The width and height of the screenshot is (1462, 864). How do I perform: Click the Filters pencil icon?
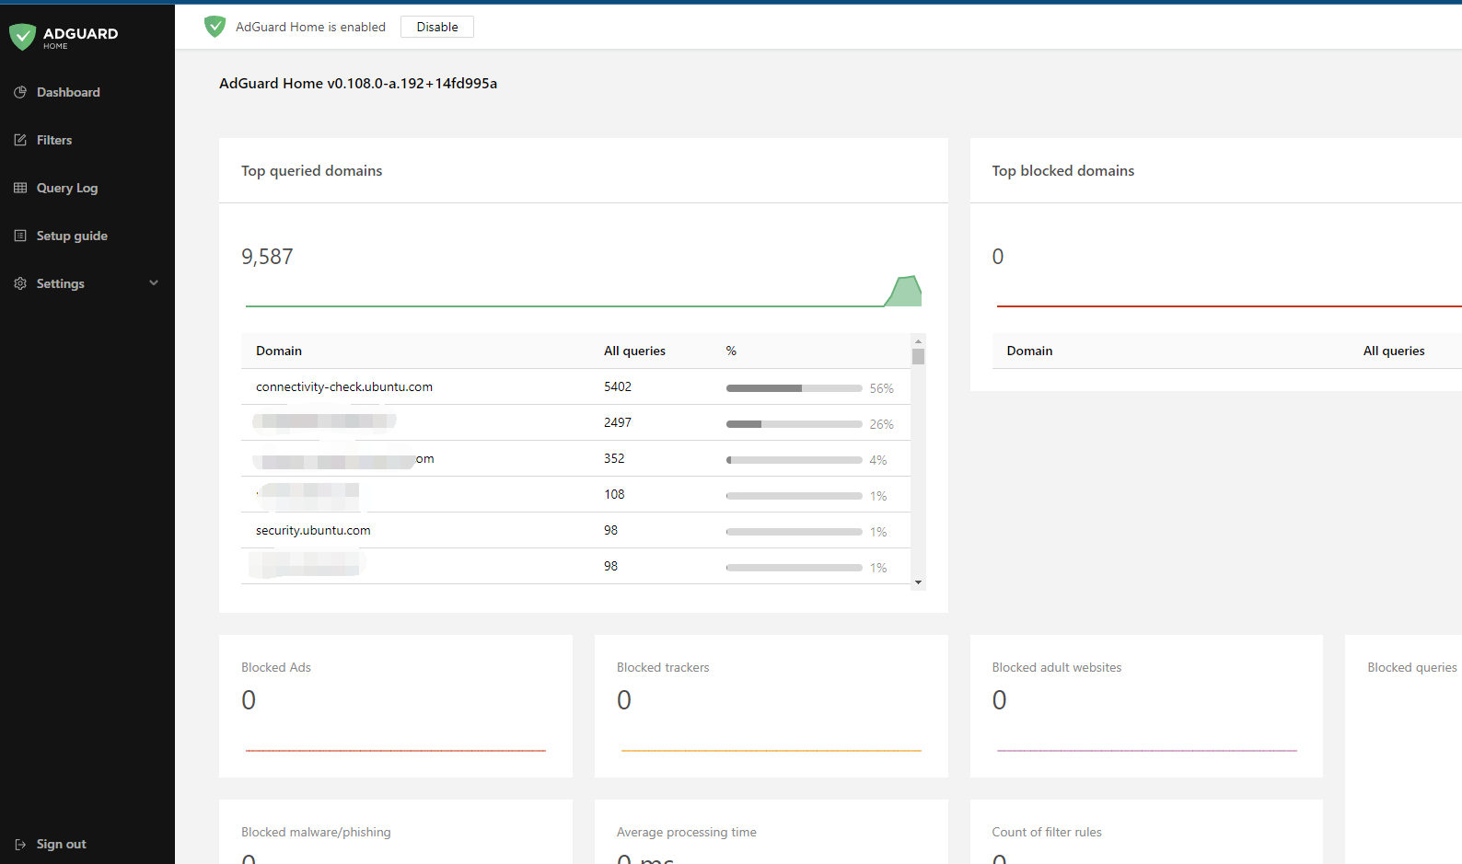(x=20, y=140)
